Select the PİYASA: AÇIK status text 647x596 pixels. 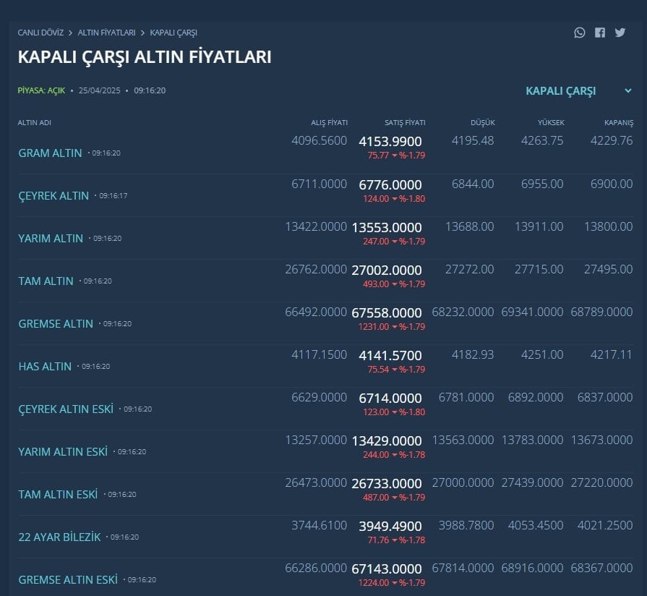point(41,91)
